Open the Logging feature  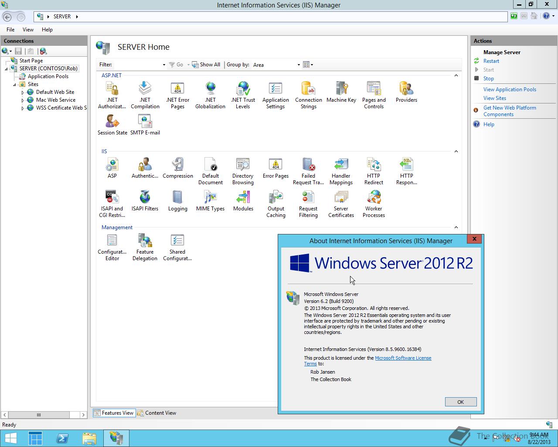[177, 201]
